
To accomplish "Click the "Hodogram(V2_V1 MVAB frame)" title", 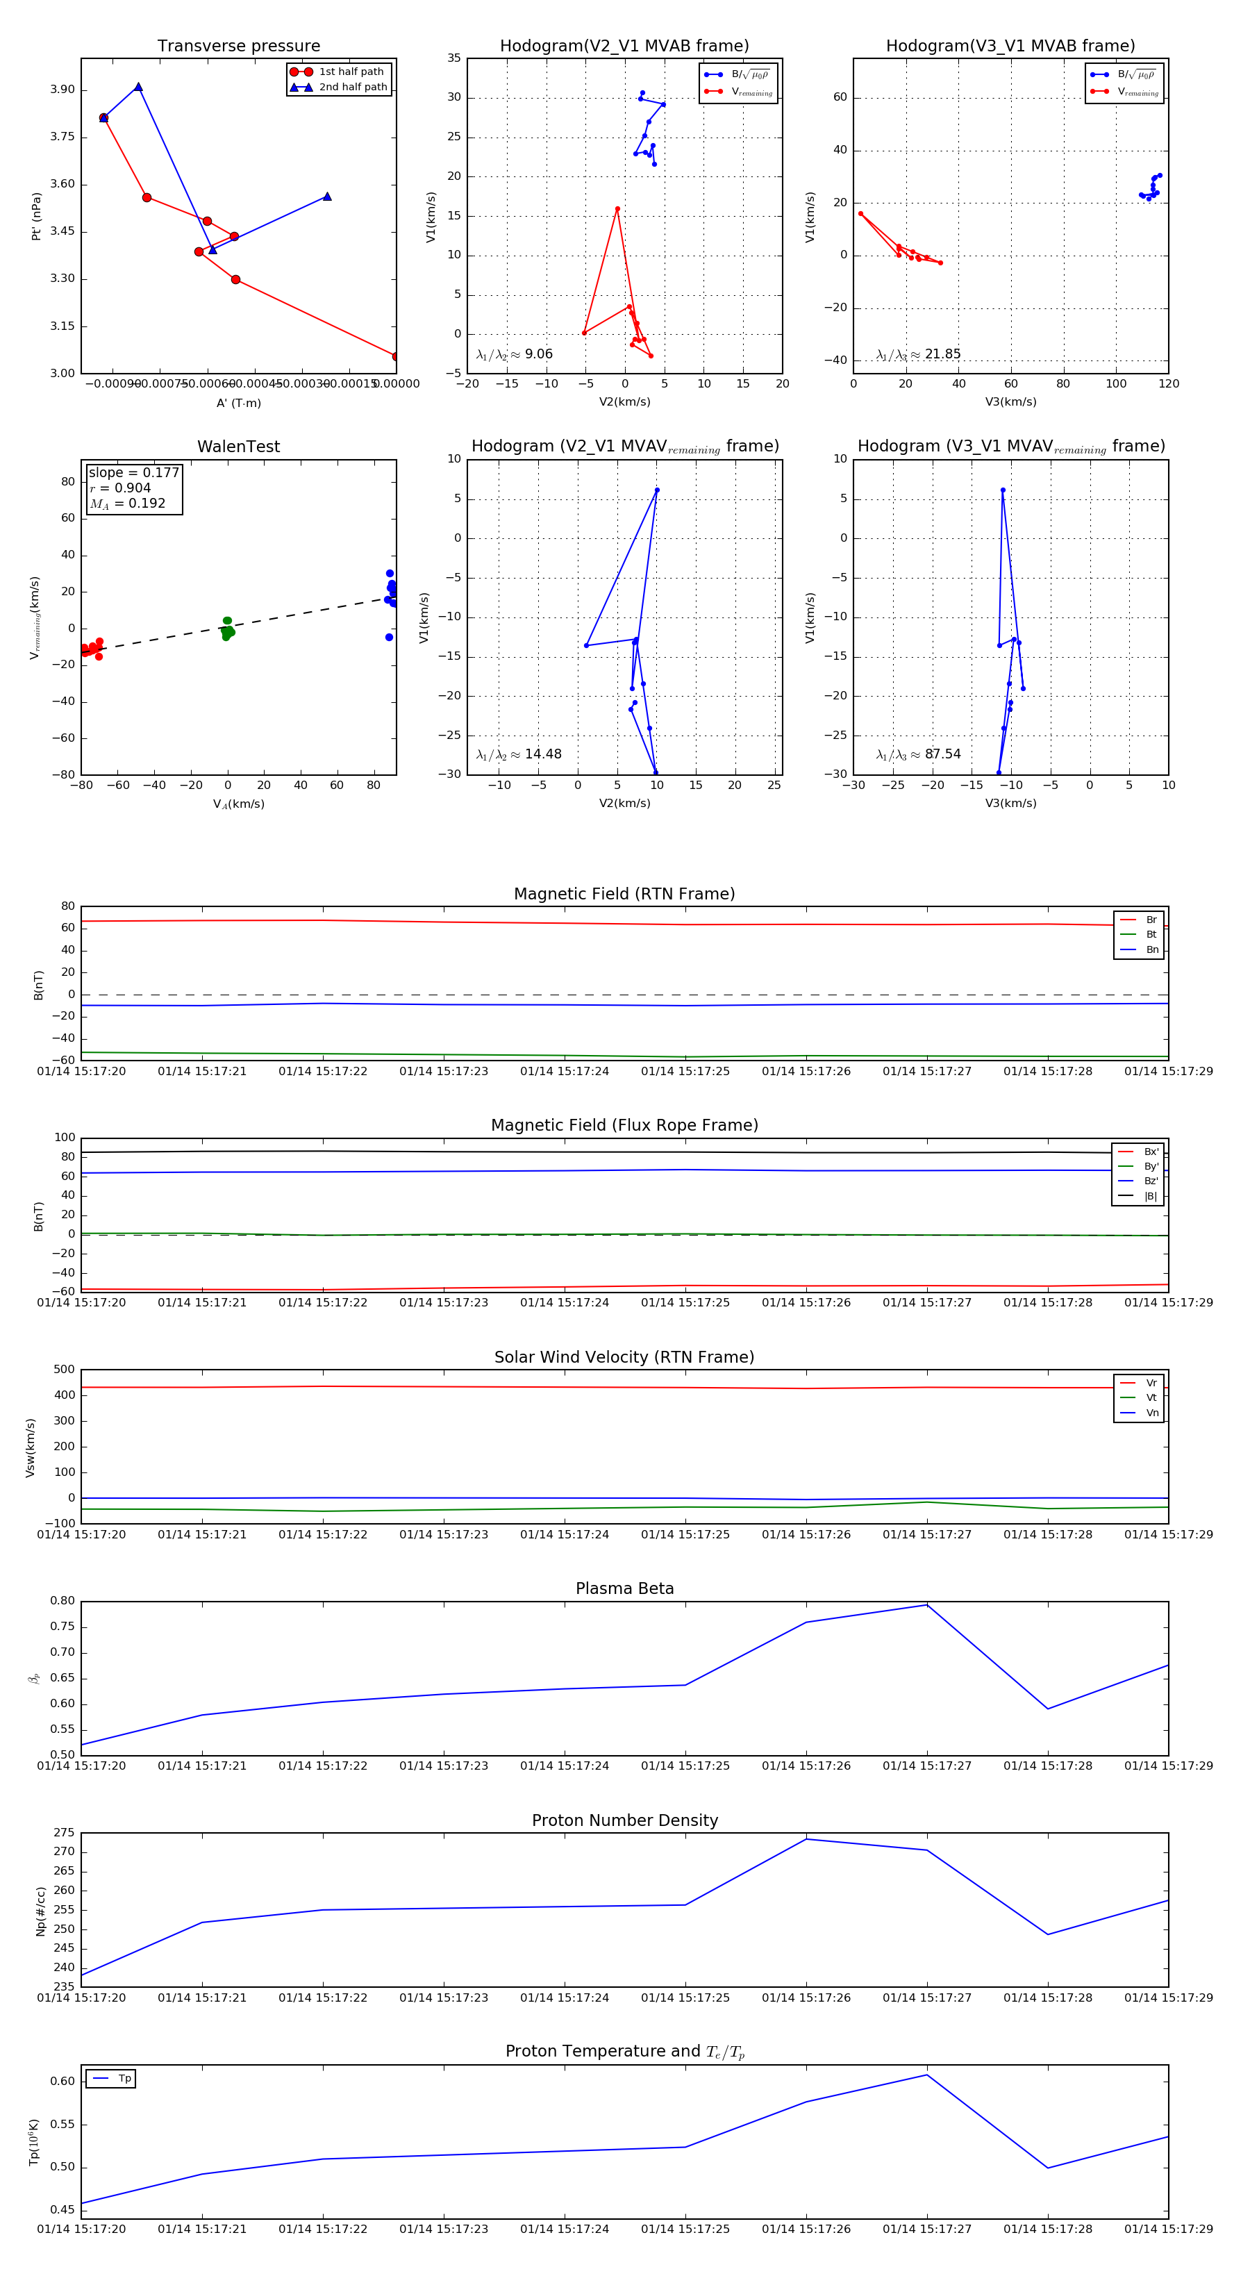I will point(624,47).
